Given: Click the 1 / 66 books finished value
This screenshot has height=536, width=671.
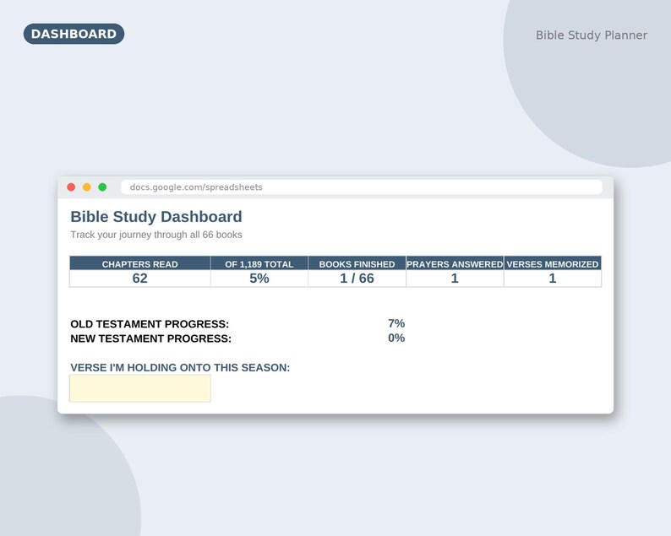Looking at the screenshot, I should tap(357, 279).
